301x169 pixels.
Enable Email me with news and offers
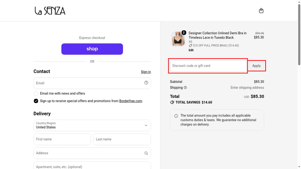click(x=36, y=94)
